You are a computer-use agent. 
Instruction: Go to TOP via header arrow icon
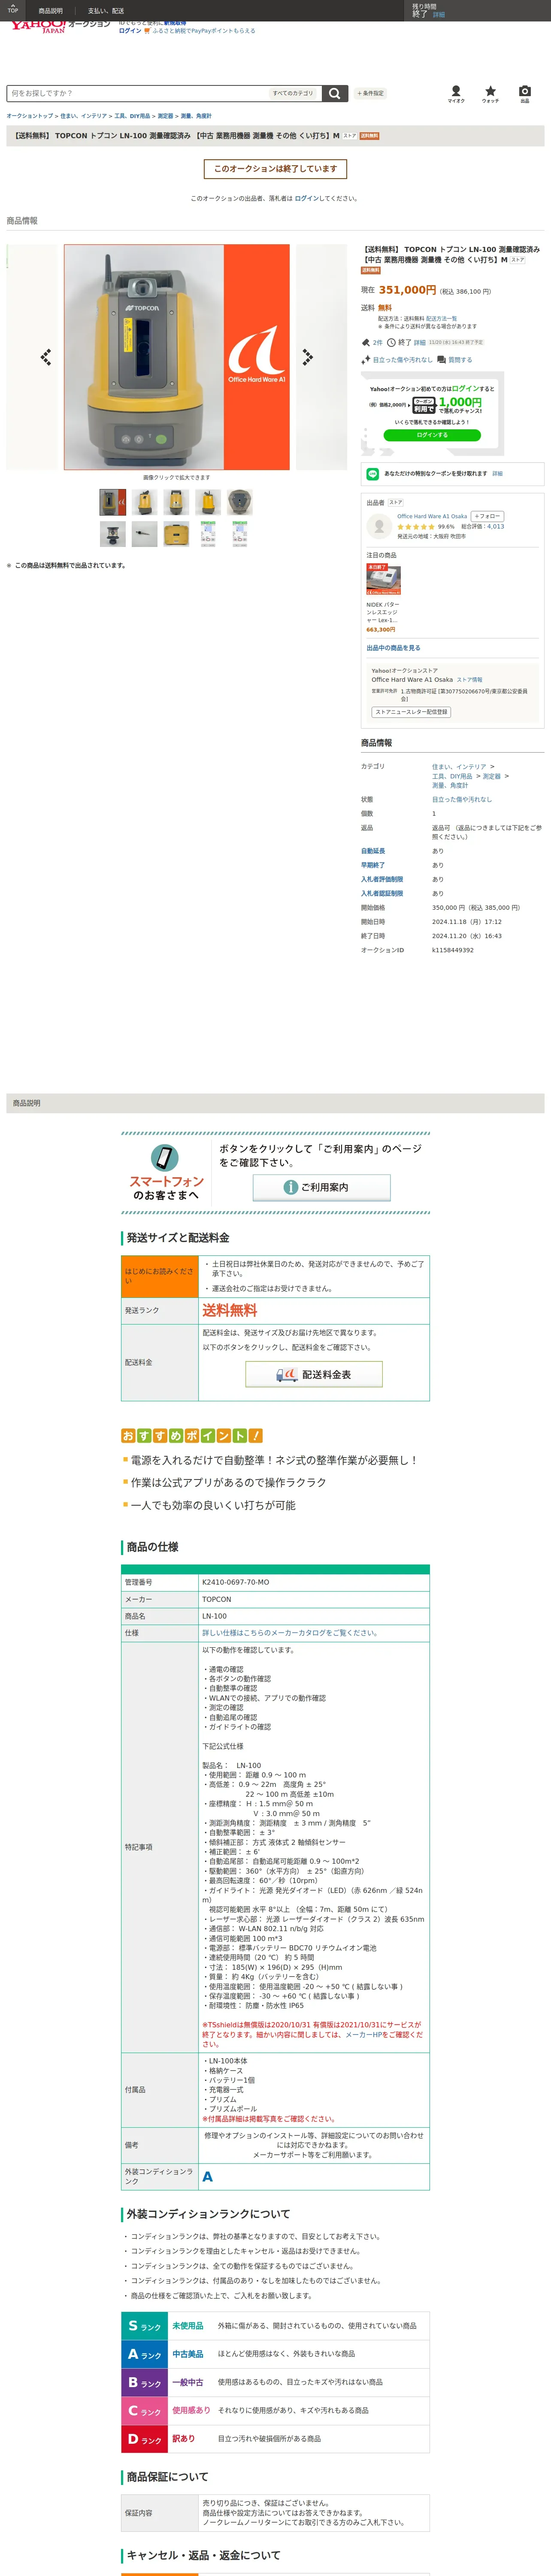(x=13, y=10)
